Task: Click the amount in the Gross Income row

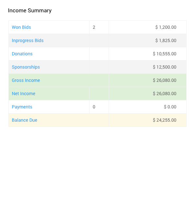Action: (x=165, y=80)
